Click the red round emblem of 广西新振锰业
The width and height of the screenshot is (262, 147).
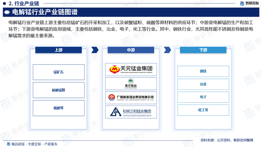112,98
